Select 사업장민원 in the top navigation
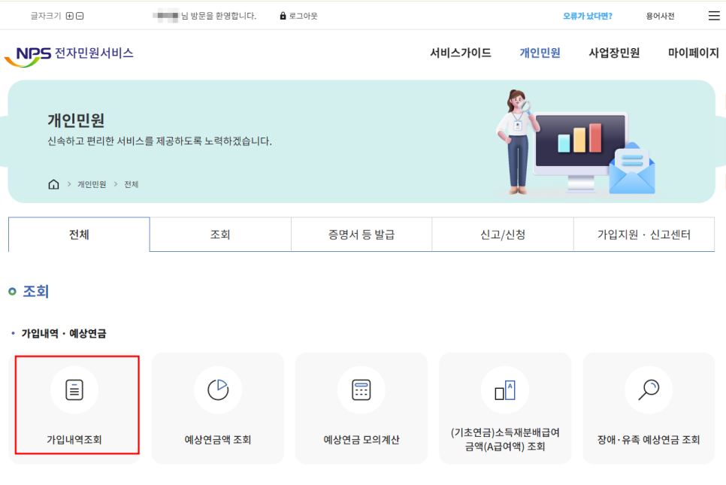Image resolution: width=726 pixels, height=485 pixels. (613, 53)
